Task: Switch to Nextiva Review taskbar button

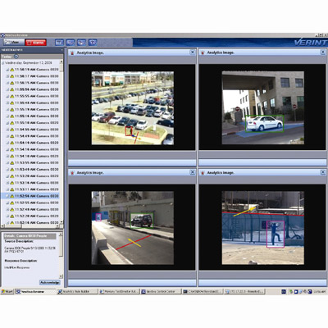Action: [35, 292]
